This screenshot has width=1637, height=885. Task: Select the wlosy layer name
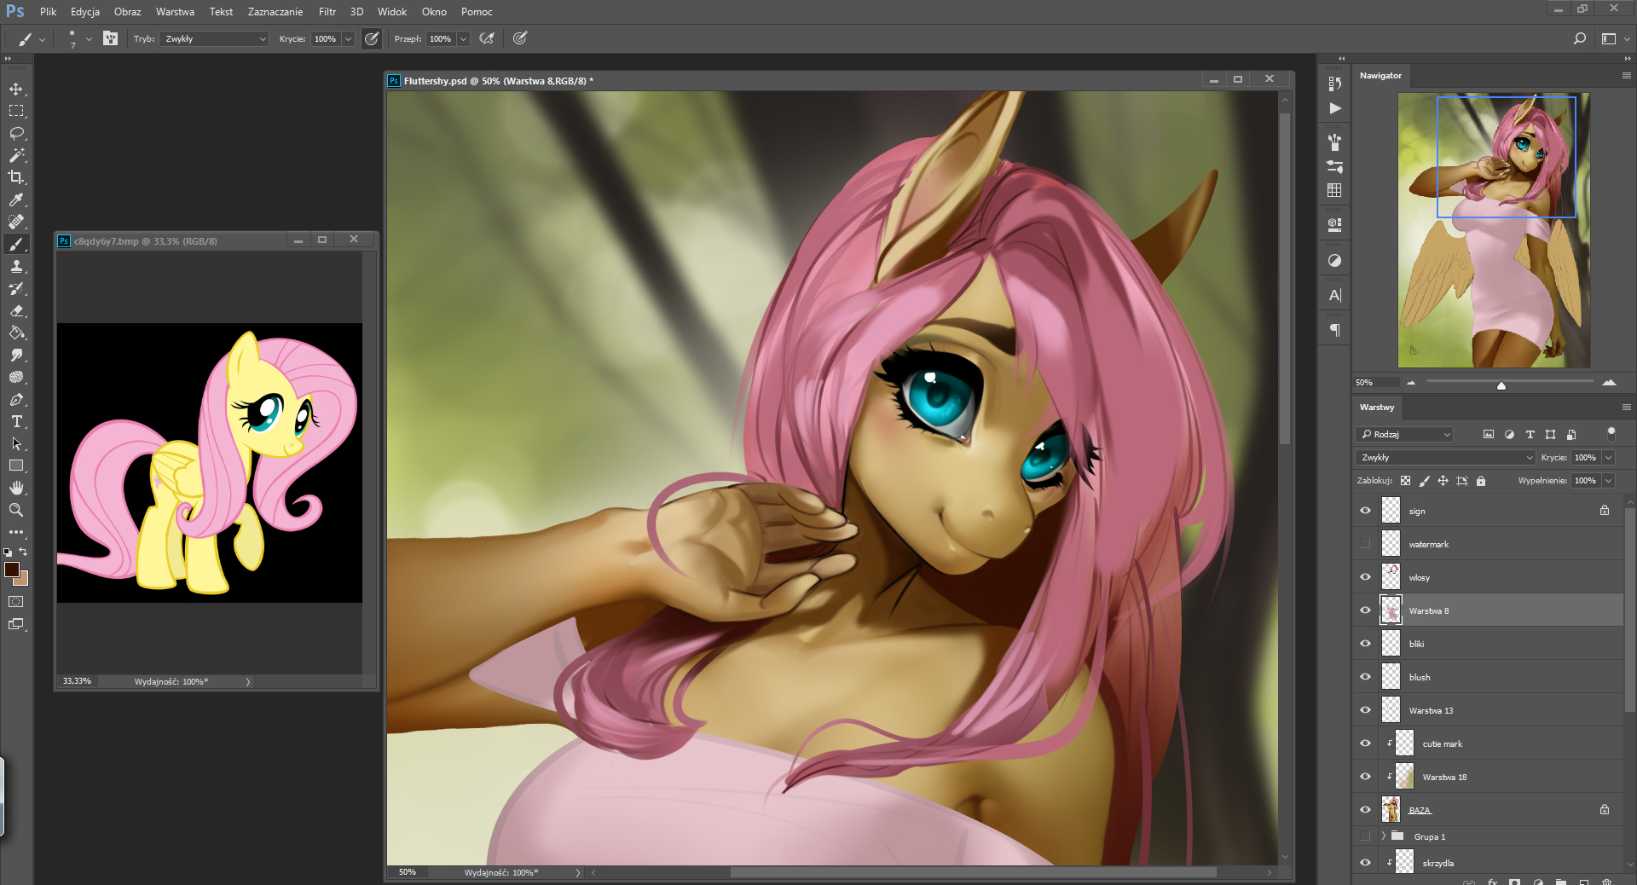coord(1420,578)
